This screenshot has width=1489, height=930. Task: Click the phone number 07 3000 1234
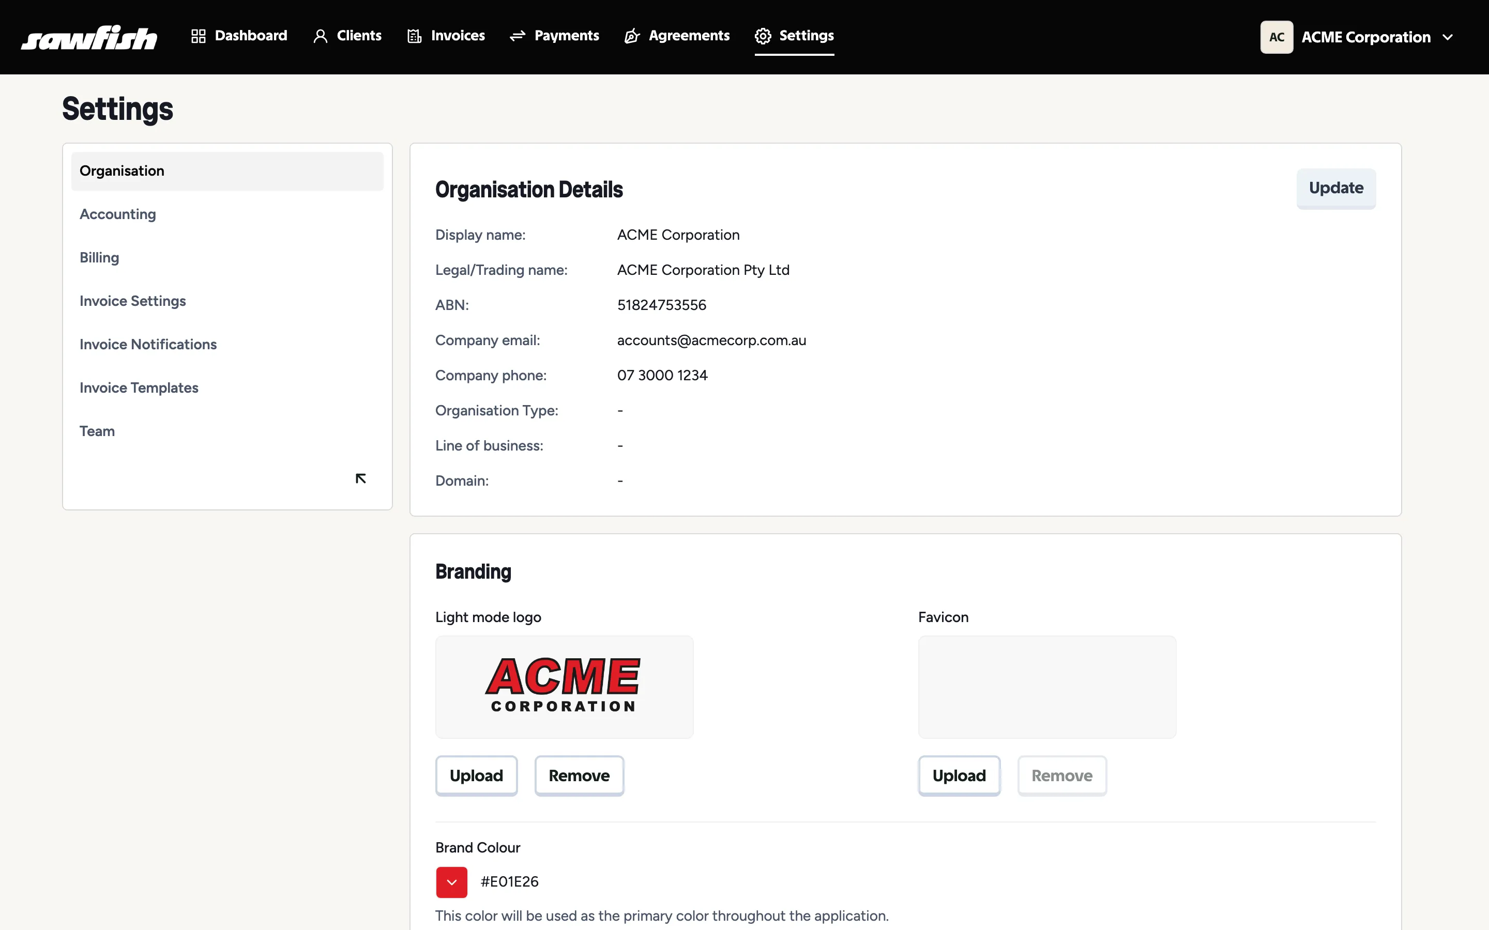[x=662, y=375]
